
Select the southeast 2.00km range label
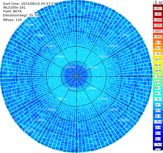(x=103, y=99)
